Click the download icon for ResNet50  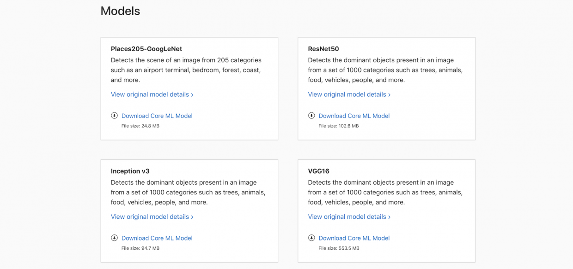(x=311, y=116)
